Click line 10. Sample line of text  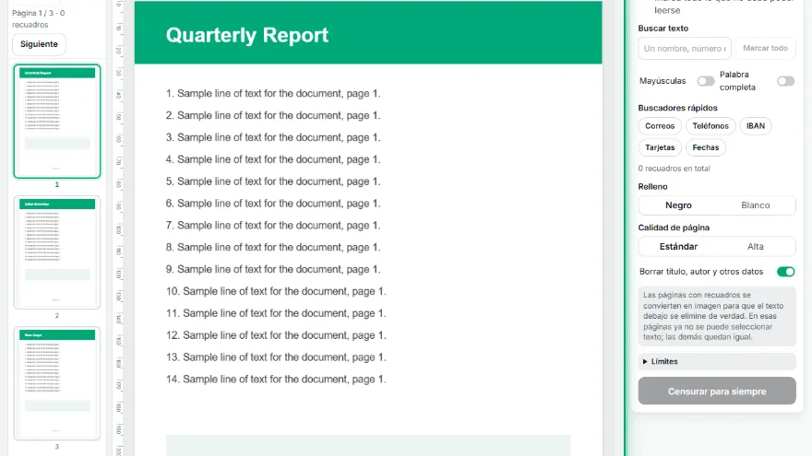[276, 291]
